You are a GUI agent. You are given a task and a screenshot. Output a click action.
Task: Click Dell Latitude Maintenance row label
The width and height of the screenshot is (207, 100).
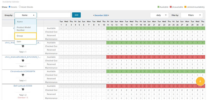[51, 98]
